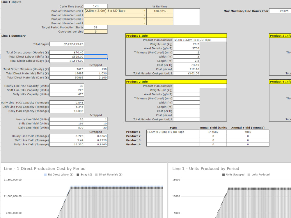Click the Max Machine/Line Hours value 28125
291x218 pixels.
click(x=280, y=11)
